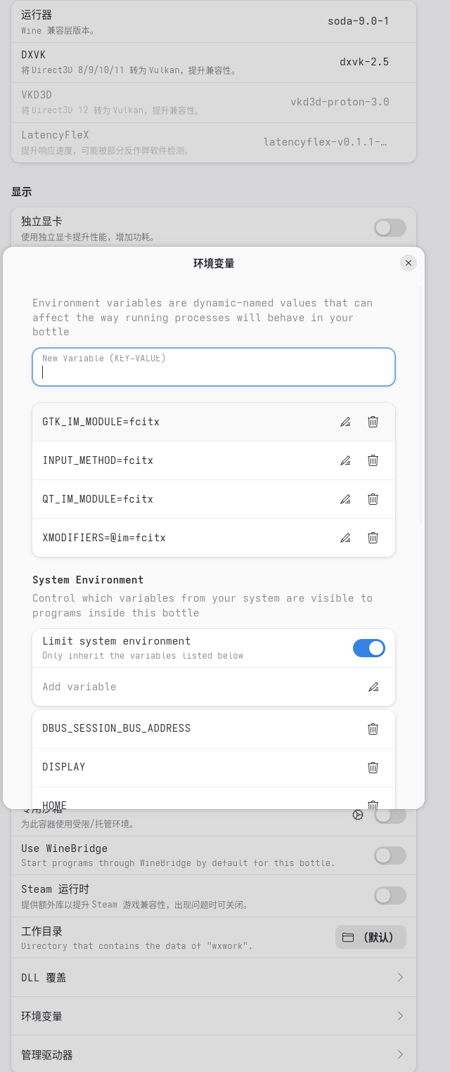Screen dimensions: 450x1072
Task: Delete the GTK_IM_MODULE=fcitx variable
Action: coord(373,422)
